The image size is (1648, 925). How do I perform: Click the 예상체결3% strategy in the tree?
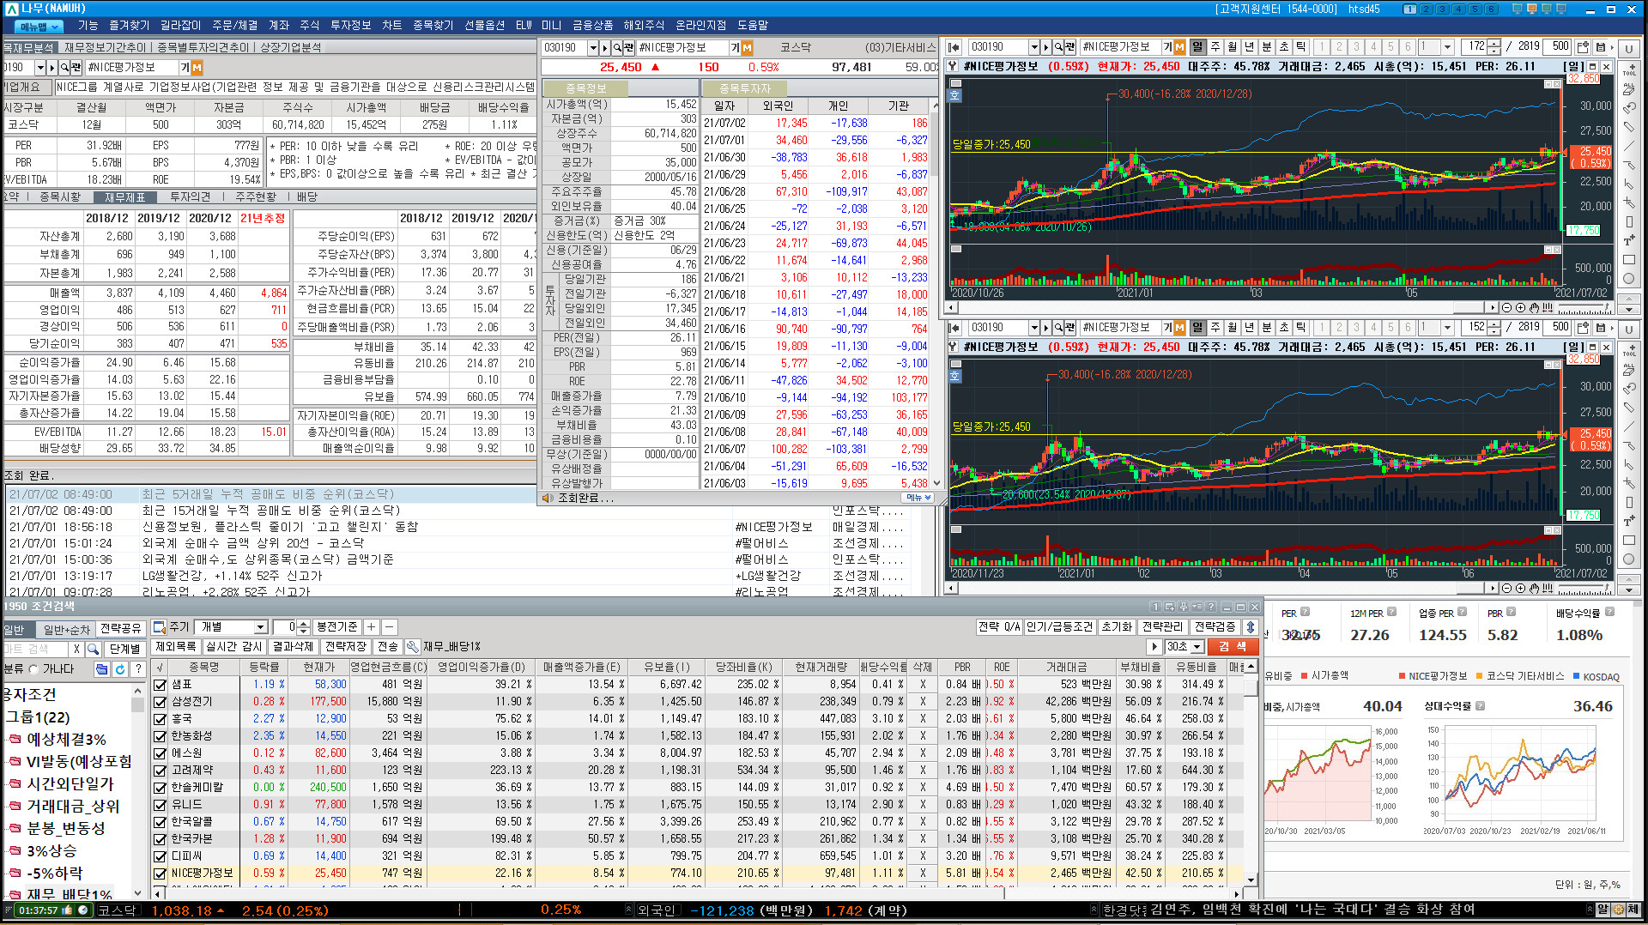coord(66,740)
